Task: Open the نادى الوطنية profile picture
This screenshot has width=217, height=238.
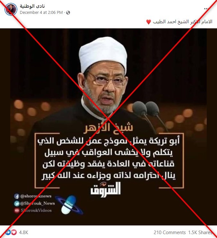Action: 11,9
